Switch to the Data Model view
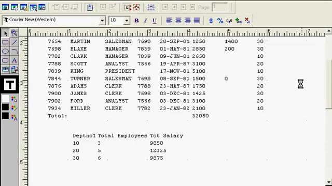The image size is (332, 186). pyautogui.click(x=5, y=7)
